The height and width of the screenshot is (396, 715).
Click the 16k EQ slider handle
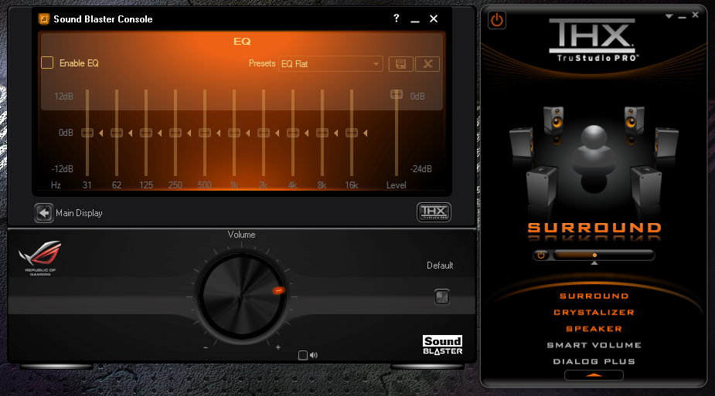click(352, 133)
